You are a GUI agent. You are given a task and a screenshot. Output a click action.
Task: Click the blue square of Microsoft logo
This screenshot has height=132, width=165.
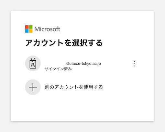tap(27, 31)
